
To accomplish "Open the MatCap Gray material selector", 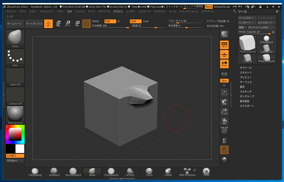I will [15, 115].
